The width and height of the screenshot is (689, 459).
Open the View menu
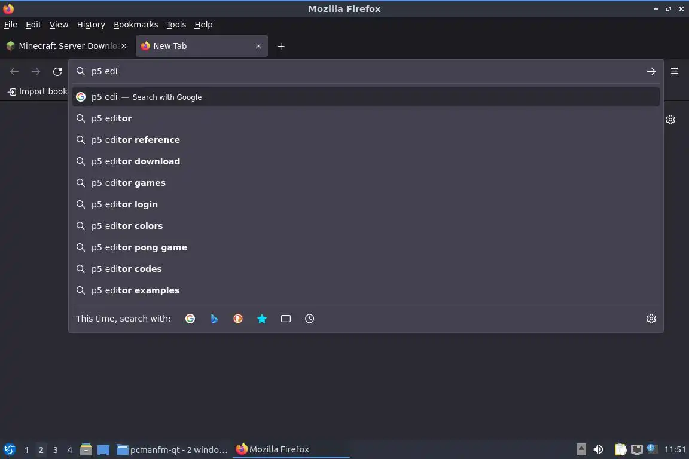coord(59,25)
